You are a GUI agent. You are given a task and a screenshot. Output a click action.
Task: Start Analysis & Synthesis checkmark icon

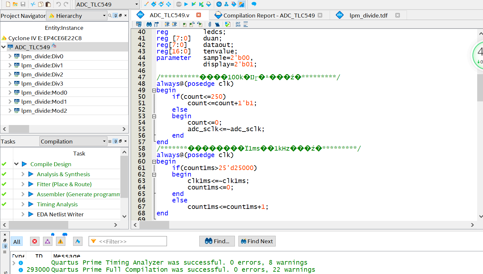coord(194,4)
